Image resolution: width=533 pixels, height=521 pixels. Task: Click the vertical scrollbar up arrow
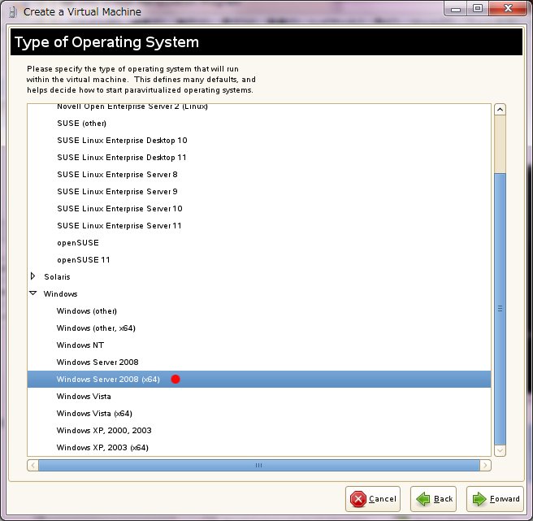[x=500, y=110]
